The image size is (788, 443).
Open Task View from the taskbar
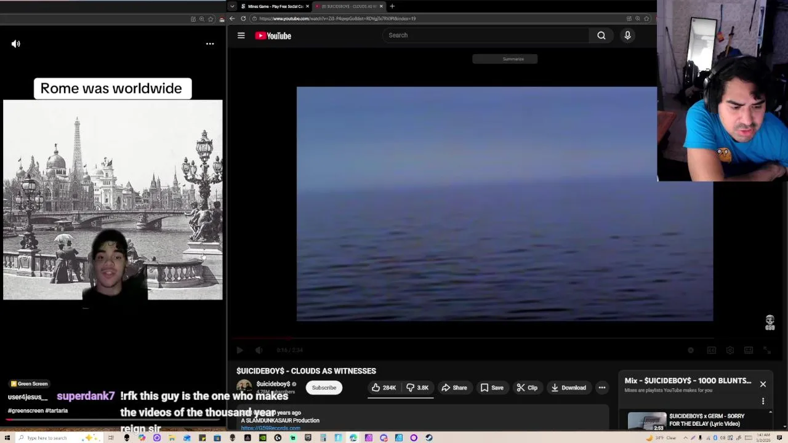(x=111, y=437)
